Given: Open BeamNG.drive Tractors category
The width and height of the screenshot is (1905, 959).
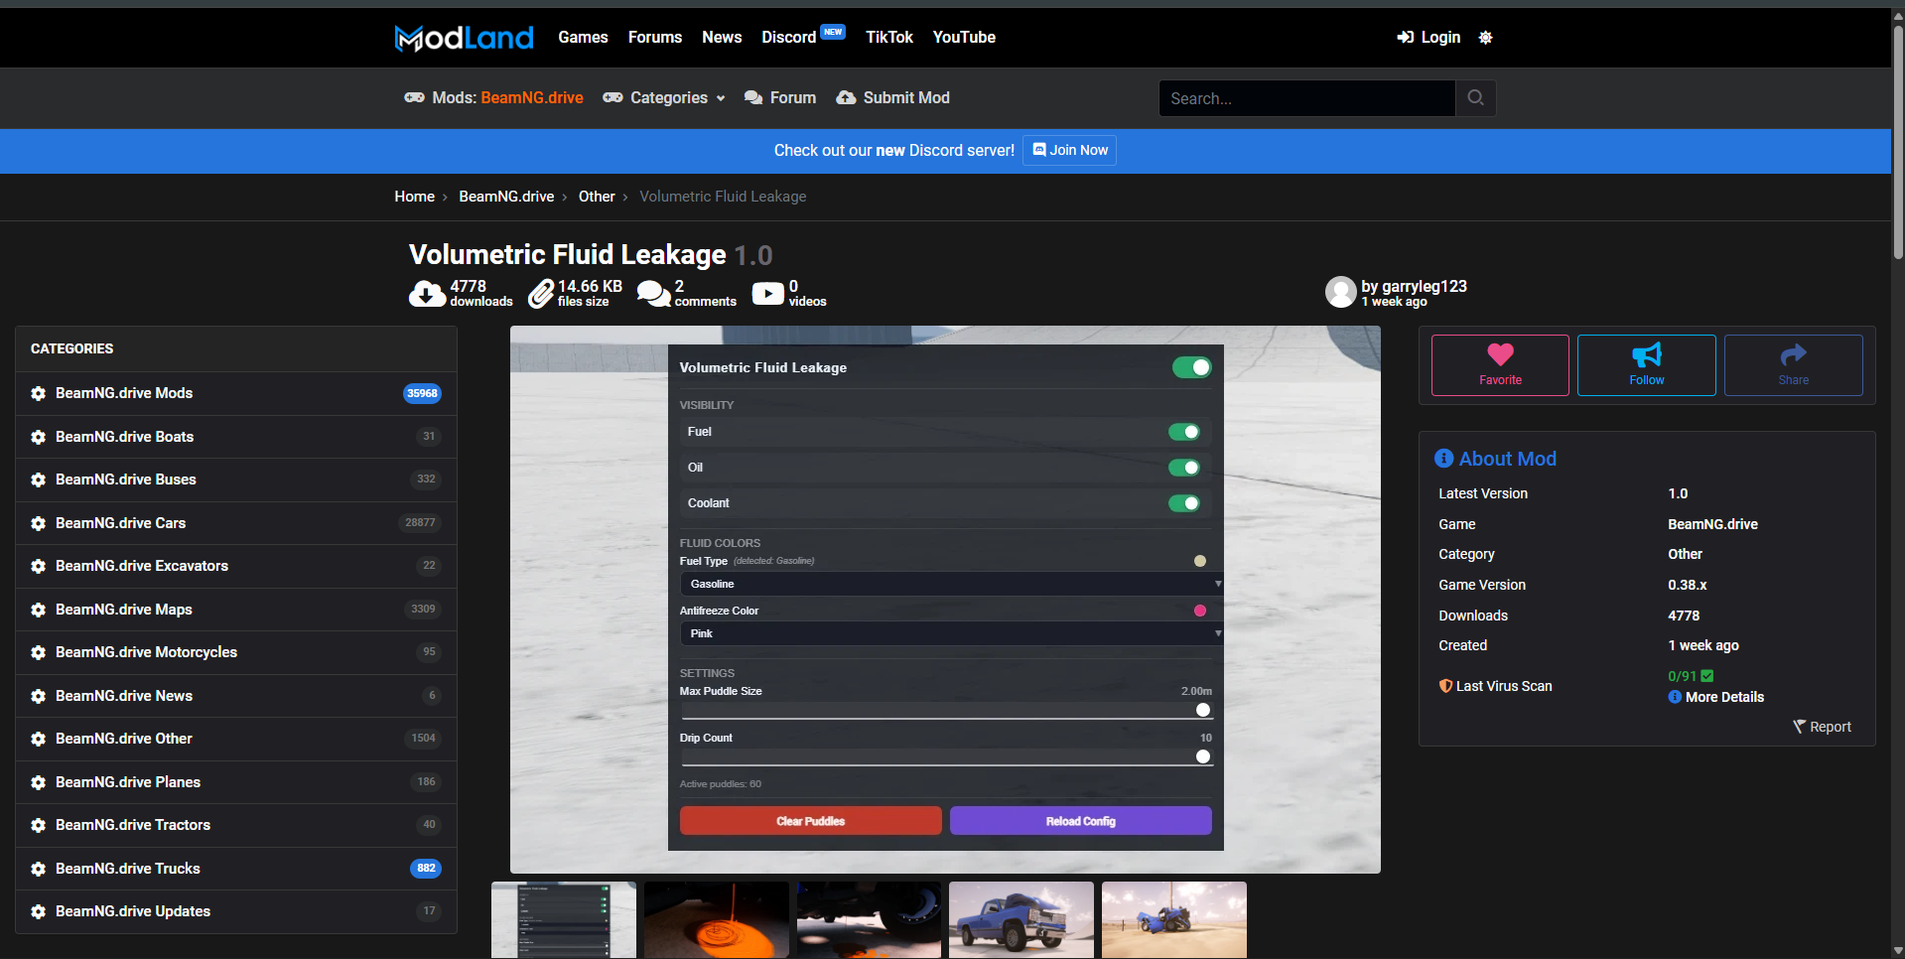Looking at the screenshot, I should coord(236,825).
